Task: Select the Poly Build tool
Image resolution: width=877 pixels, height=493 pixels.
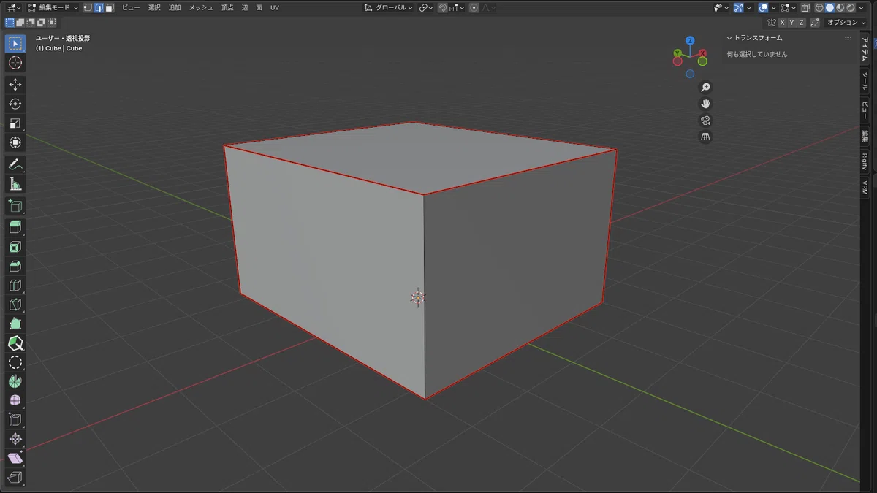Action: (15, 324)
